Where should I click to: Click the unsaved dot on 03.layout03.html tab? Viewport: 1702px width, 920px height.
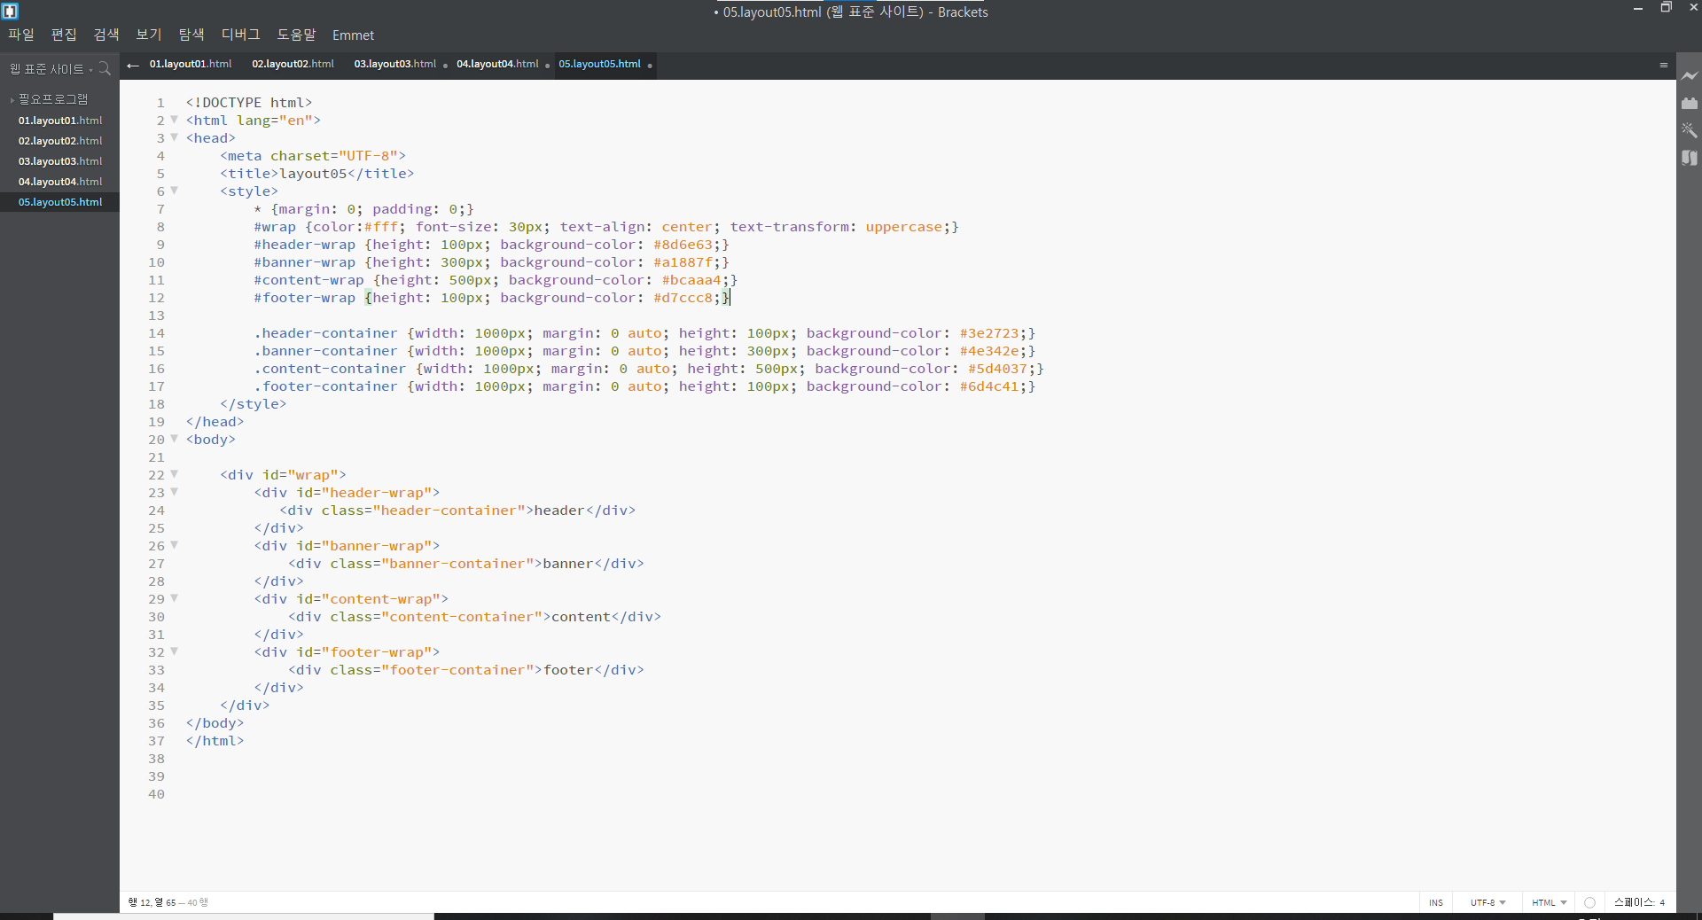(x=445, y=66)
